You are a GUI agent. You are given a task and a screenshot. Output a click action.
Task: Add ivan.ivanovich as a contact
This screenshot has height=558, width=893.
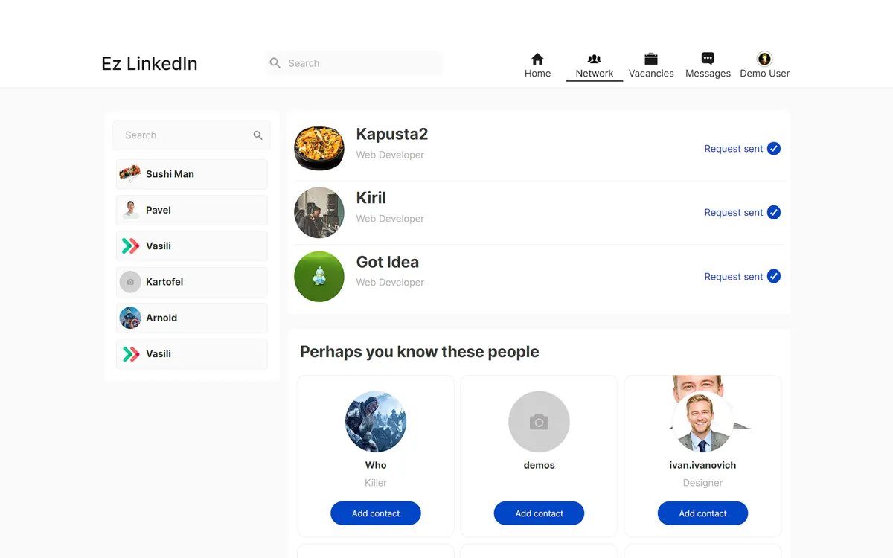point(702,513)
